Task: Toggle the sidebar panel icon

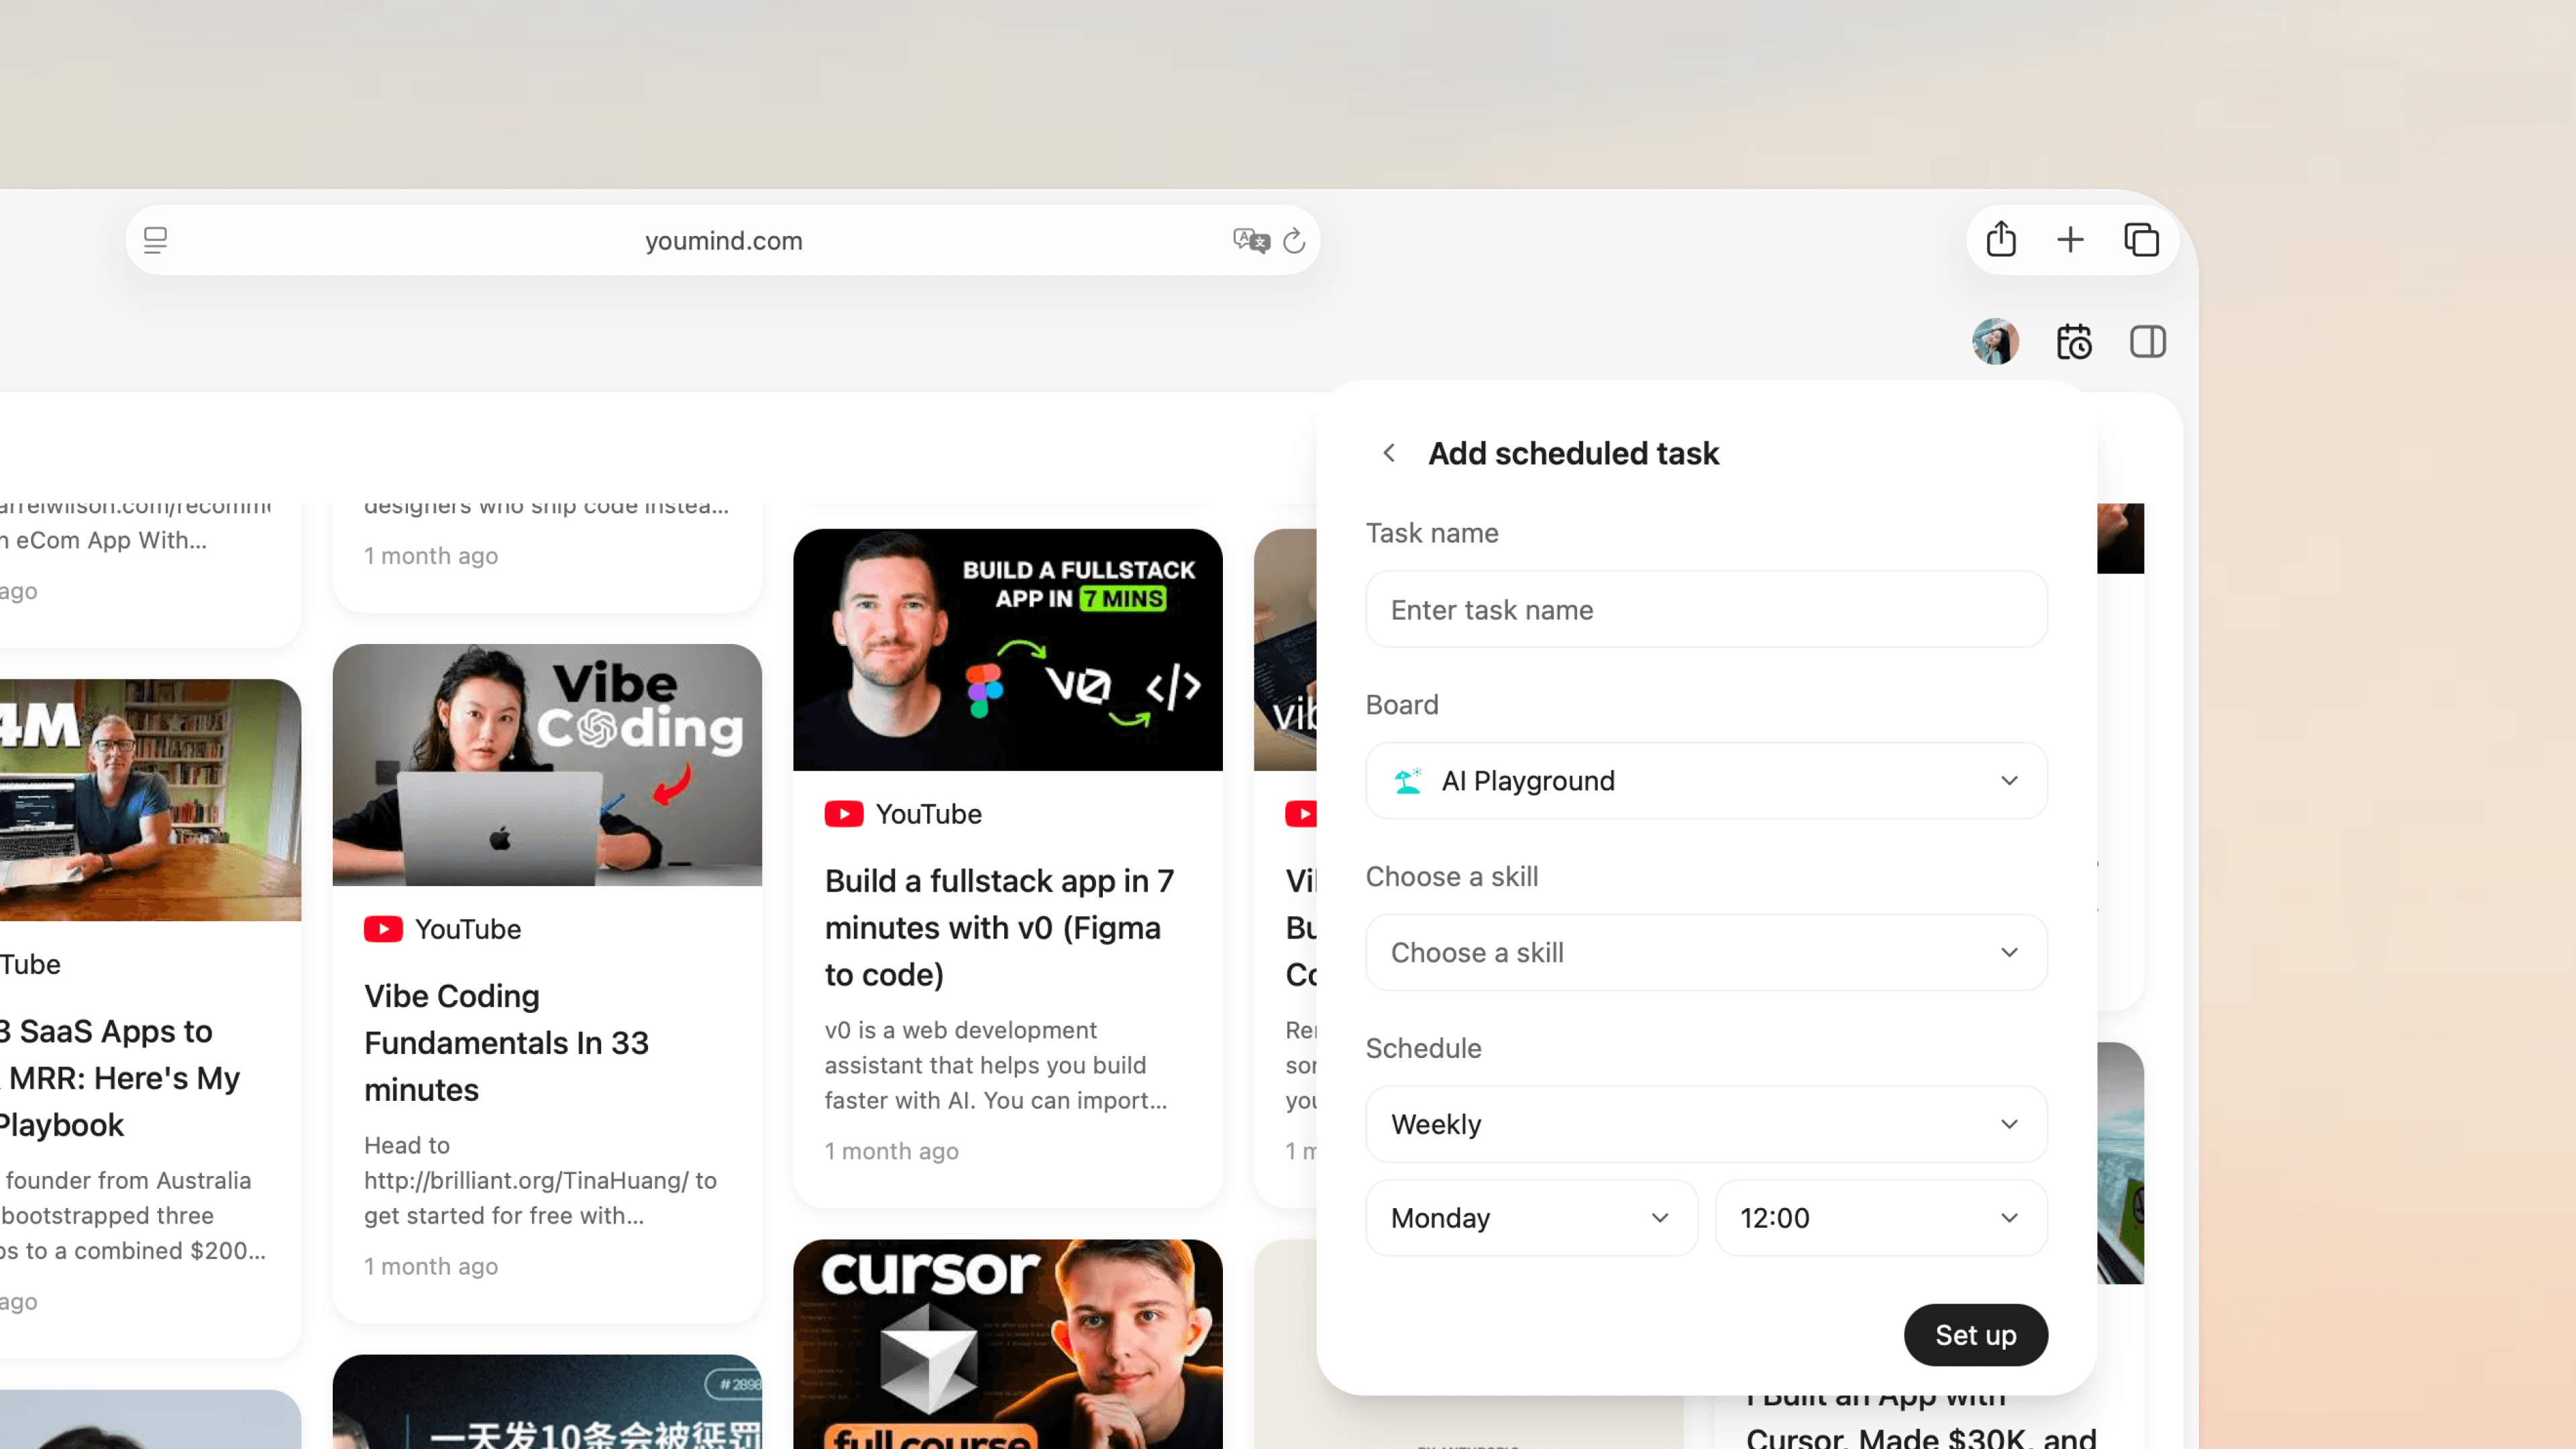Action: [x=2148, y=342]
